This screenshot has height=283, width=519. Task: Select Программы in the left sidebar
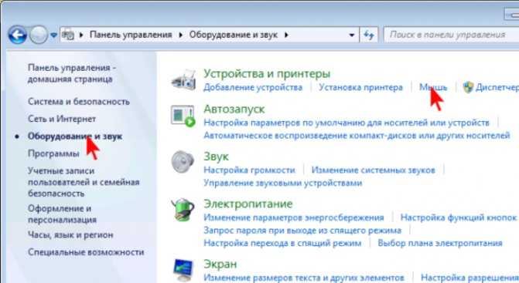click(53, 153)
